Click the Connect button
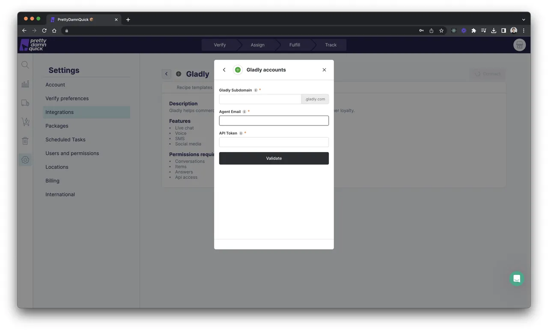The image size is (548, 331). 487,74
